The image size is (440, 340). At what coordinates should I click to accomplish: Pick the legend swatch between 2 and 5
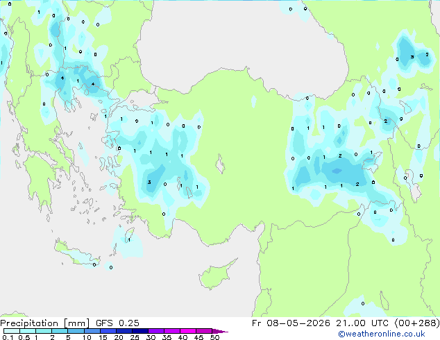tap(60, 331)
